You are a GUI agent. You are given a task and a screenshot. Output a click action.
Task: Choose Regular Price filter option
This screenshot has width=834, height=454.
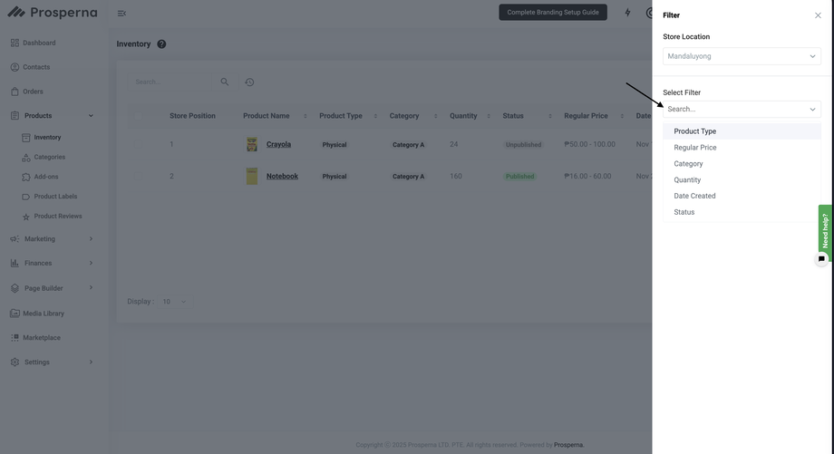[x=742, y=148]
